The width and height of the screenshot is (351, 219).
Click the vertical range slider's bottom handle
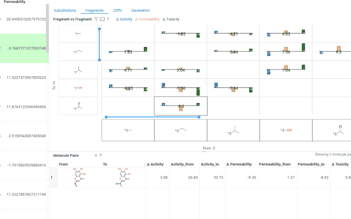tap(100, 60)
